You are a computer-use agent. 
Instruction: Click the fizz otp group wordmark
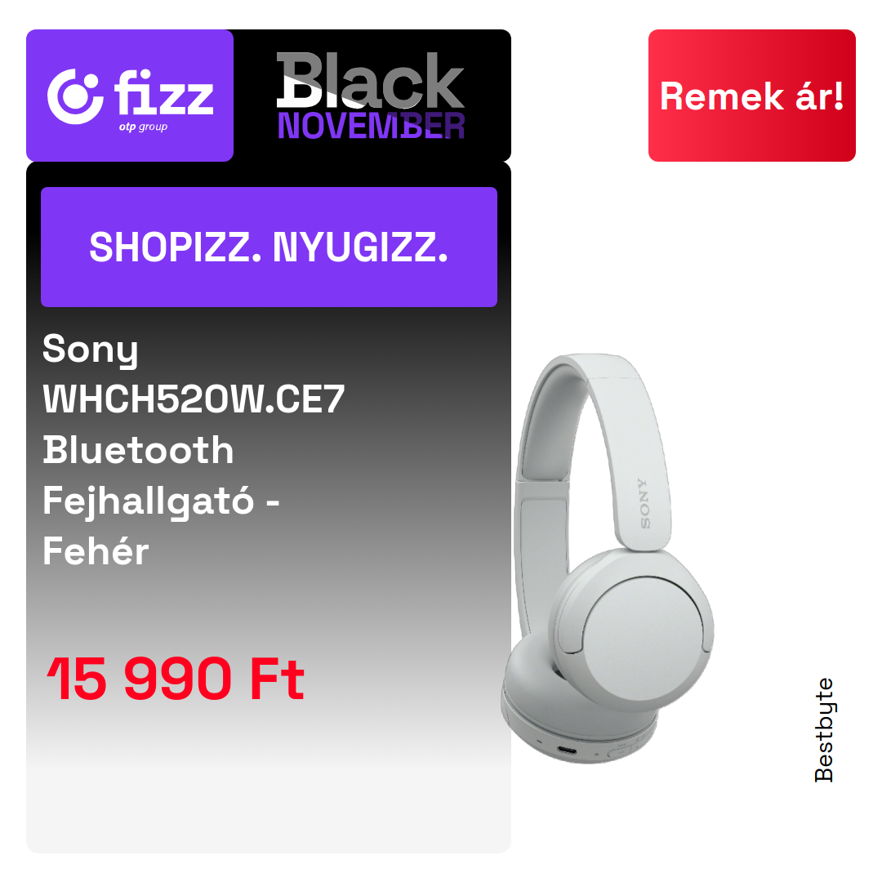(163, 100)
